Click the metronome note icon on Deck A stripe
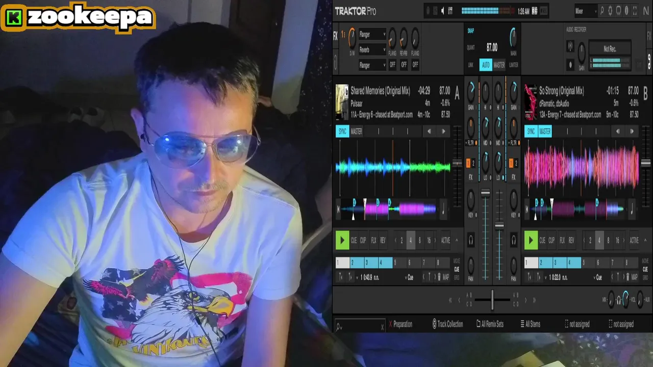Image resolution: width=653 pixels, height=367 pixels. pos(443,208)
